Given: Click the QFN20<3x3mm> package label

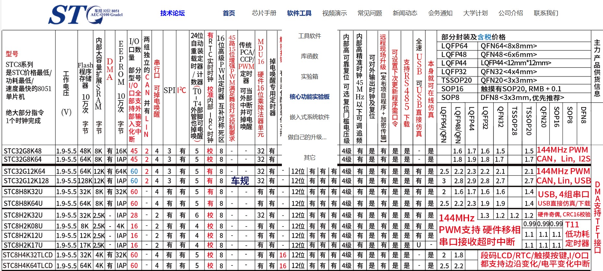Looking at the screenshot, I should click(x=509, y=80).
